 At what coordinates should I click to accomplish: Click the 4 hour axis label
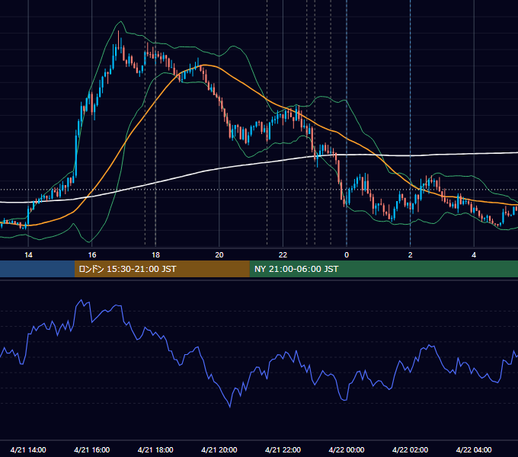pyautogui.click(x=474, y=255)
